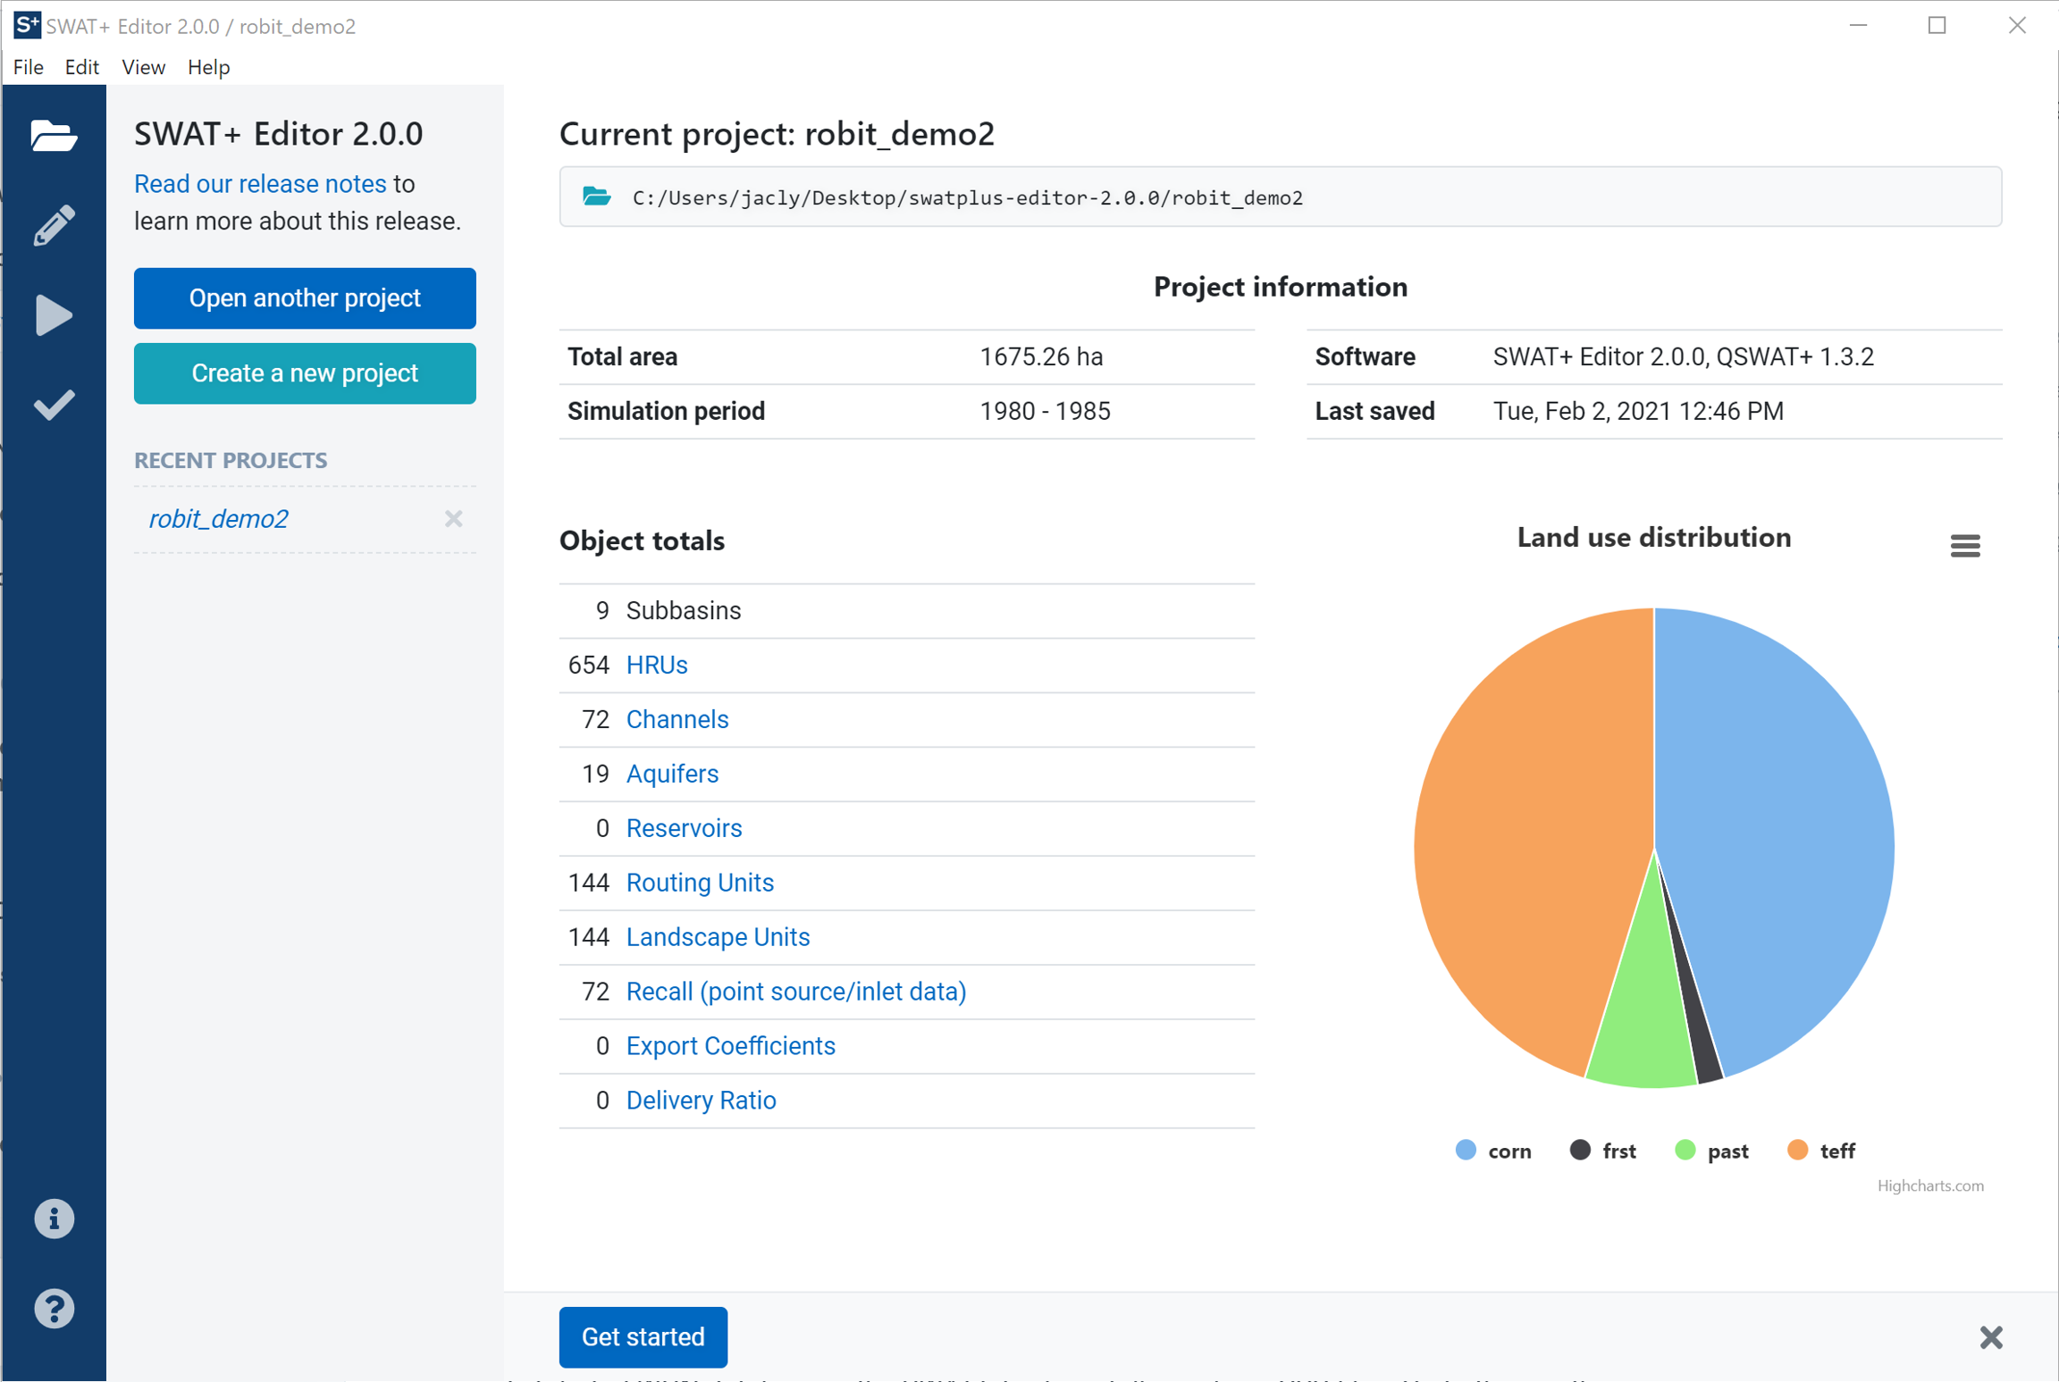The height and width of the screenshot is (1382, 2059).
Task: Click Open another project button
Action: [x=305, y=297]
